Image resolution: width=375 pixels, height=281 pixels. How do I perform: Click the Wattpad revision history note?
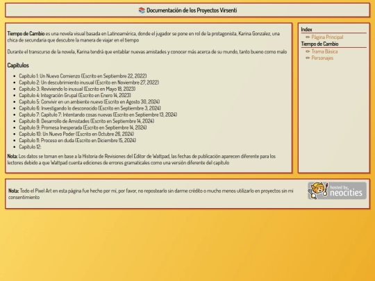tap(142, 160)
